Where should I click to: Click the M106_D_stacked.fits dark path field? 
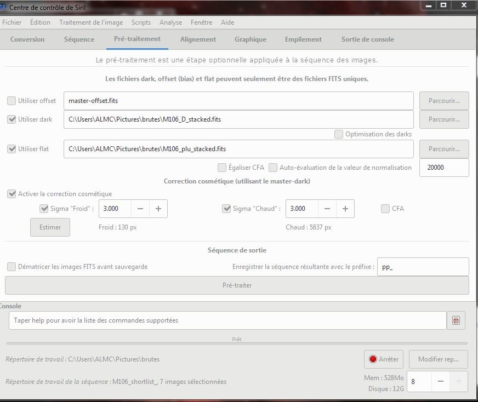click(238, 119)
